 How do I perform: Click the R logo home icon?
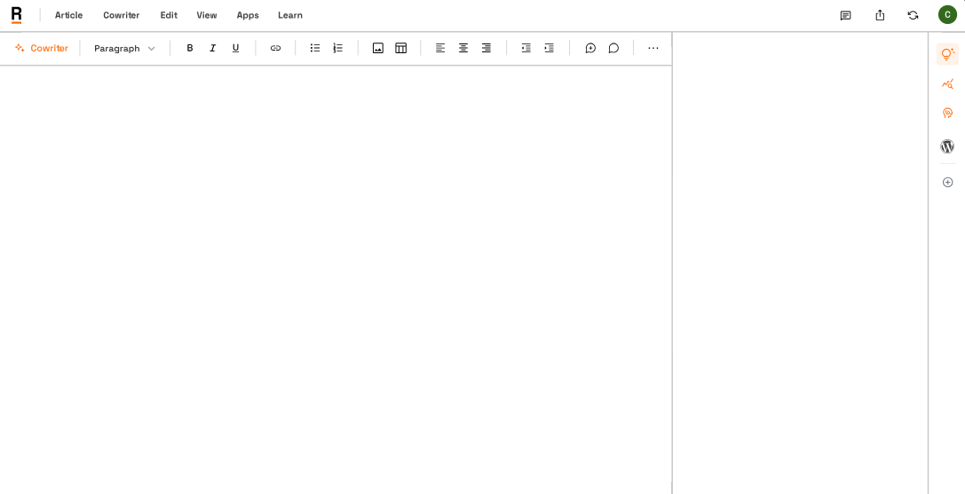coord(17,15)
